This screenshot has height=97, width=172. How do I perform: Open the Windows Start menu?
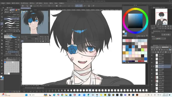pos(26,95)
